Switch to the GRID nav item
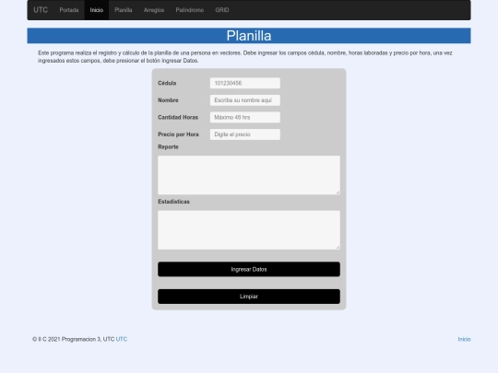Screen dimensions: 498x373 (222, 10)
